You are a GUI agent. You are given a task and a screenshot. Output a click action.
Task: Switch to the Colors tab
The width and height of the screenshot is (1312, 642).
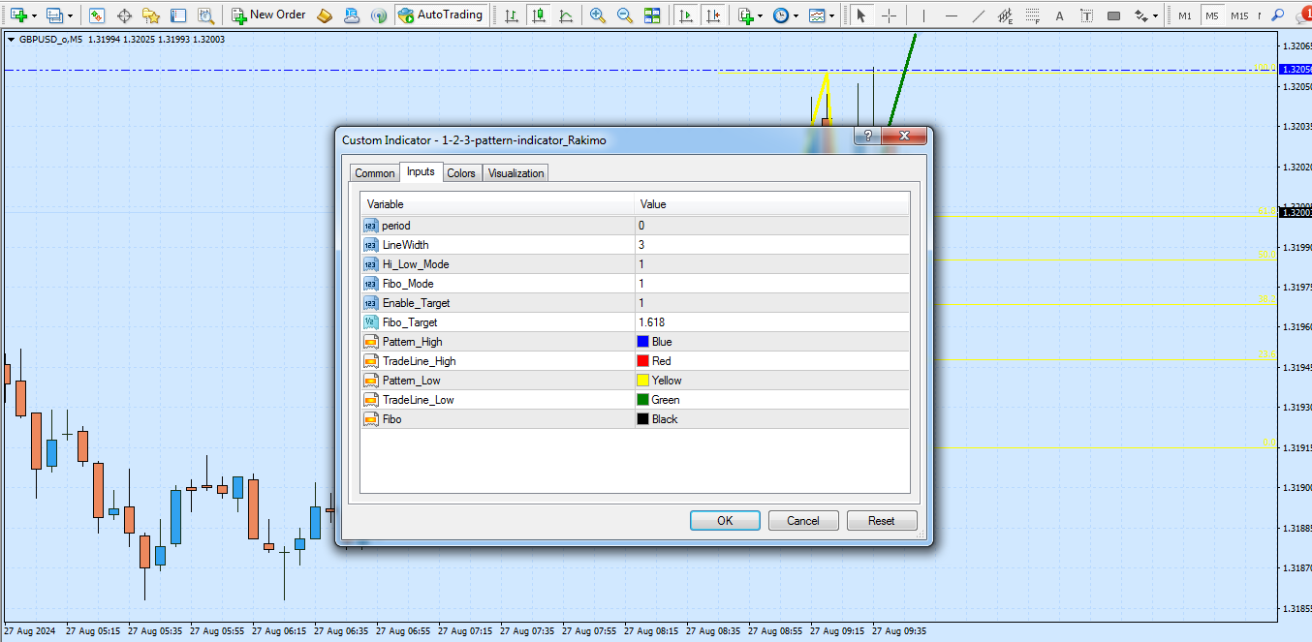pyautogui.click(x=461, y=173)
